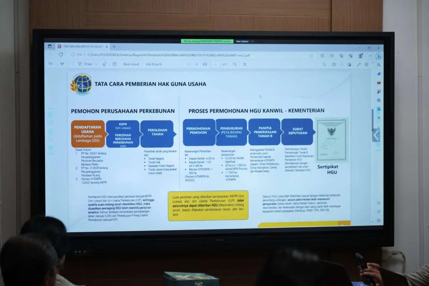Print the PDF document
The height and width of the screenshot is (286, 429).
(245, 64)
